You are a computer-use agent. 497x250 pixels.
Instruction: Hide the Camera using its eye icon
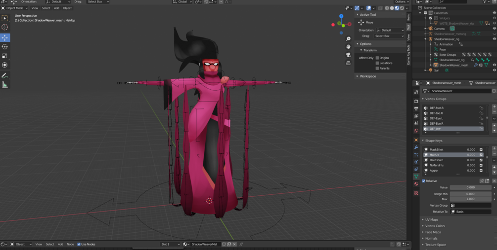tap(494, 29)
